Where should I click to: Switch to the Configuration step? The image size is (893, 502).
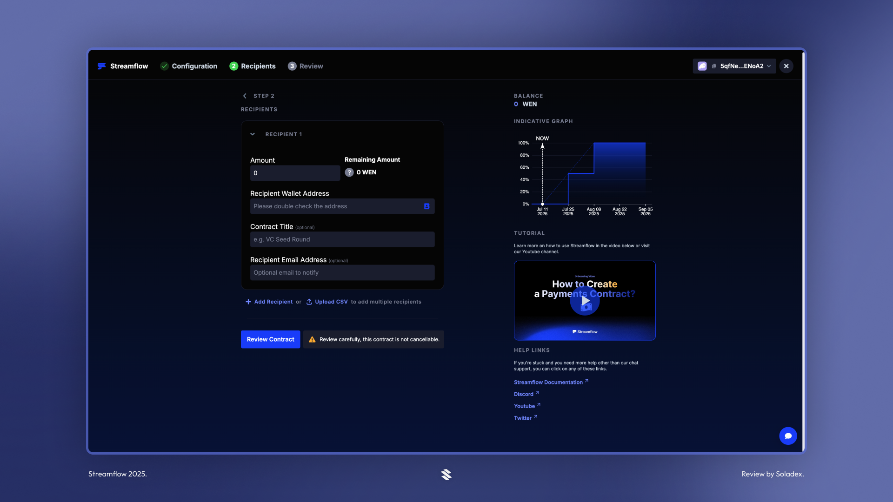pos(189,66)
